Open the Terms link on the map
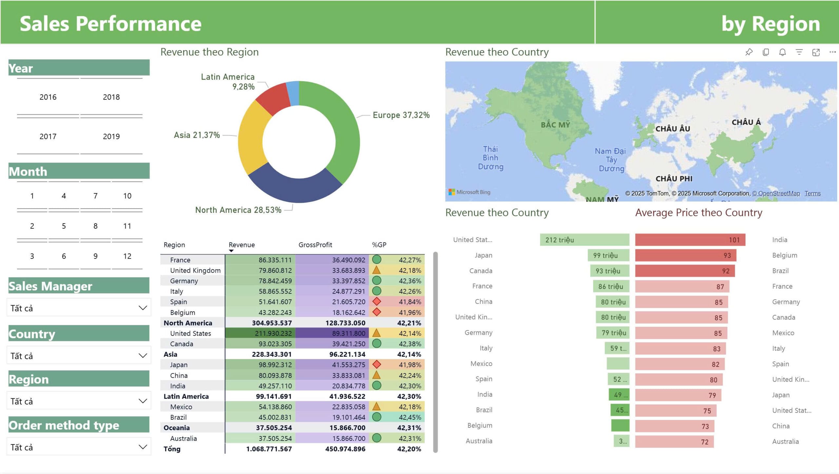The width and height of the screenshot is (839, 474). 812,193
